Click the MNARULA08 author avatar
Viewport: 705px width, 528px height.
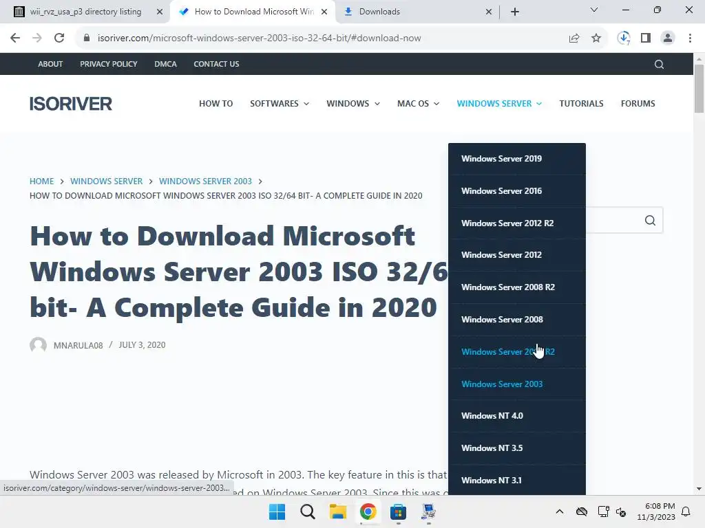click(39, 345)
